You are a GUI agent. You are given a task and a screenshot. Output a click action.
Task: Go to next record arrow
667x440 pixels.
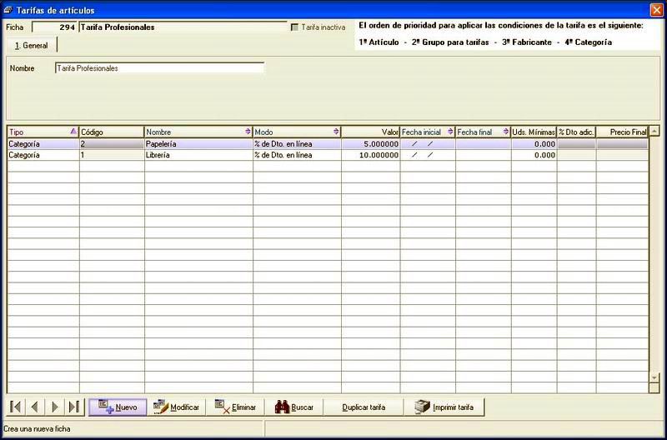coord(54,407)
